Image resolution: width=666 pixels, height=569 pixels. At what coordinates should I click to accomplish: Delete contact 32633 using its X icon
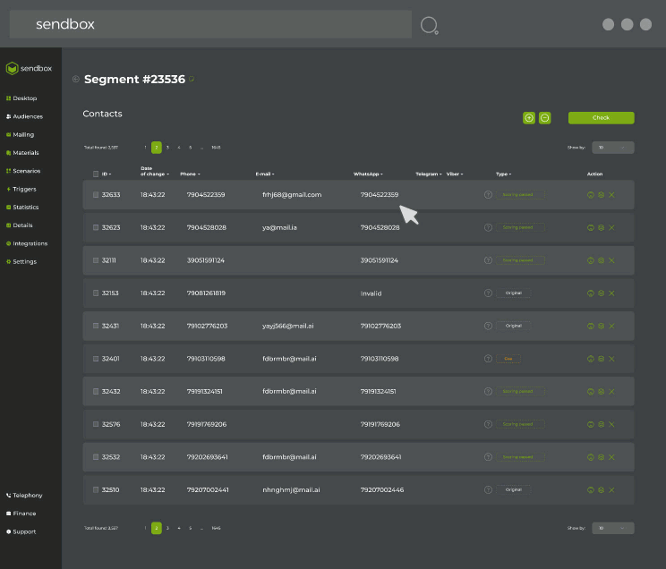[x=611, y=194]
